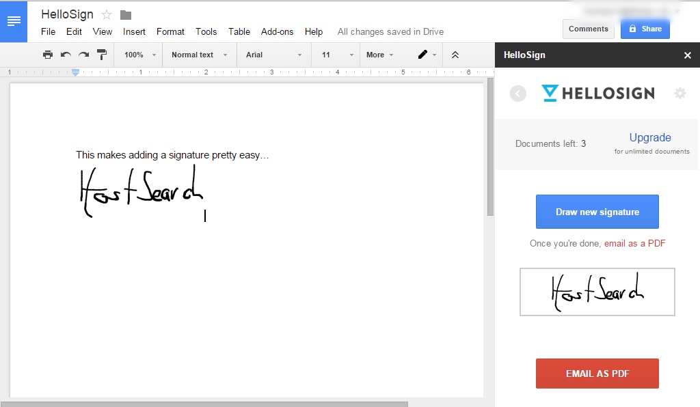The width and height of the screenshot is (700, 407).
Task: Click the EMAIL AS PDF button
Action: (597, 374)
